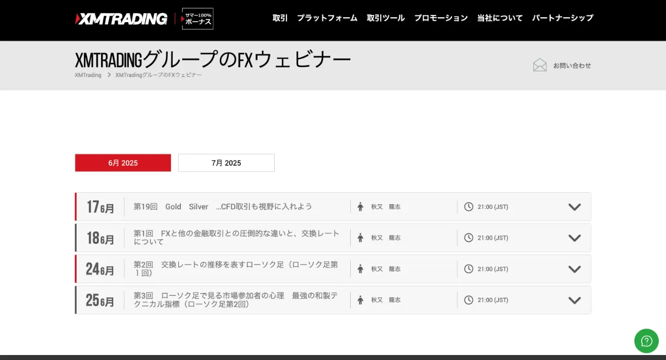Expand details of the 第19回 Gold Silver webinar
Viewport: 666px width, 360px height.
(574, 207)
